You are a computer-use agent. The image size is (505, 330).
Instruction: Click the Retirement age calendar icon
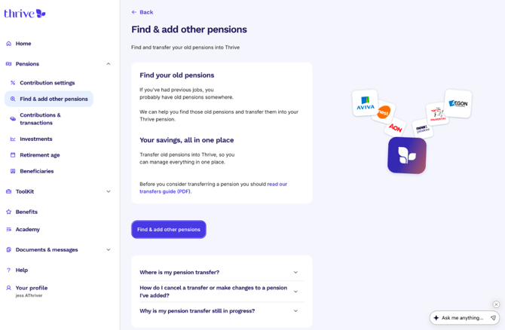13,155
